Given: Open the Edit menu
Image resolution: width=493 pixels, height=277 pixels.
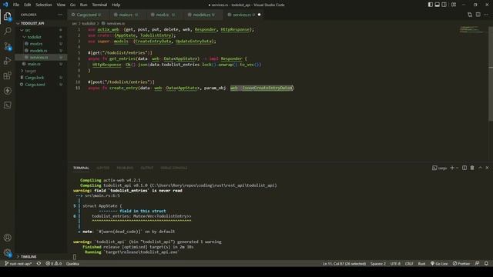Looking at the screenshot, I should [x=28, y=5].
